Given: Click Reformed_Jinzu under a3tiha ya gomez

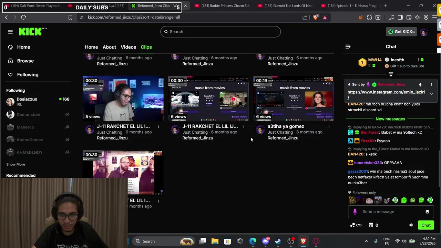Looking at the screenshot, I should (x=283, y=138).
